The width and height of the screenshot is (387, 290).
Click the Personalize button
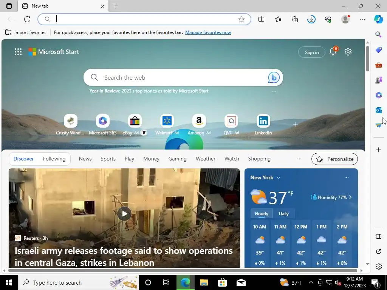point(335,159)
